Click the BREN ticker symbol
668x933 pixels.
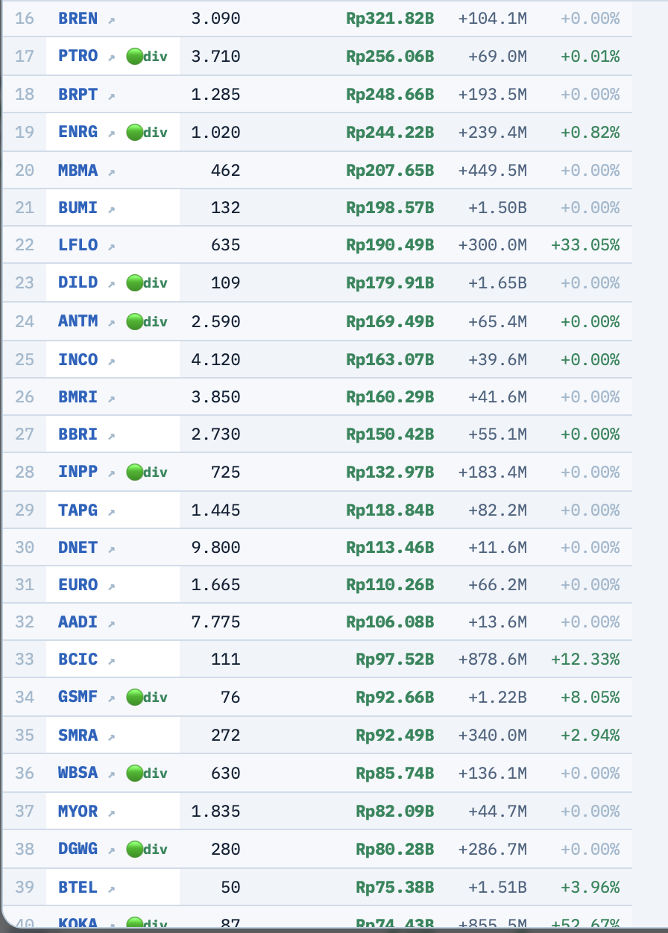tap(78, 19)
